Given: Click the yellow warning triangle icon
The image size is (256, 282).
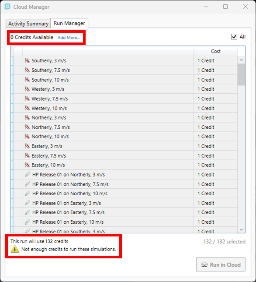Looking at the screenshot, I should click(x=15, y=249).
